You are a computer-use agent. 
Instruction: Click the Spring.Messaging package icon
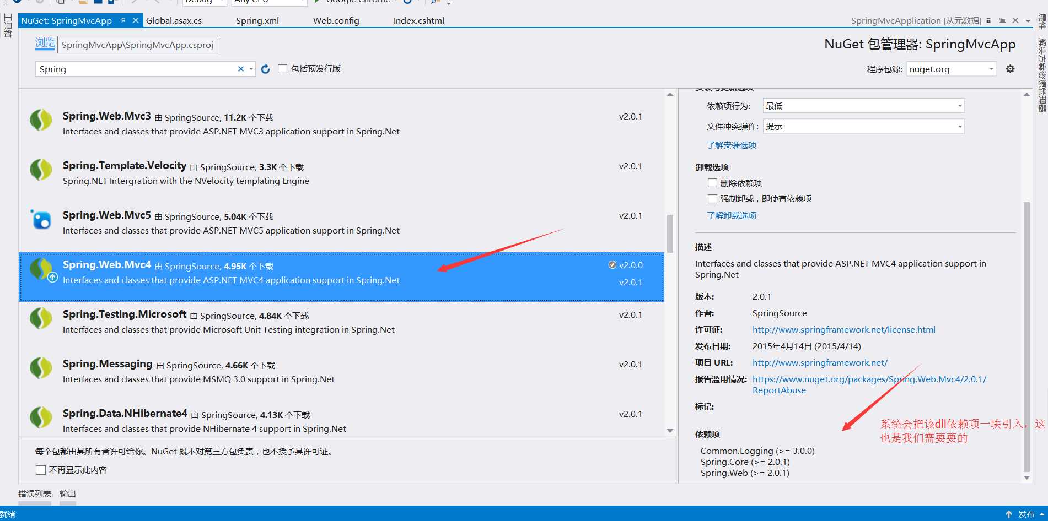tap(41, 367)
